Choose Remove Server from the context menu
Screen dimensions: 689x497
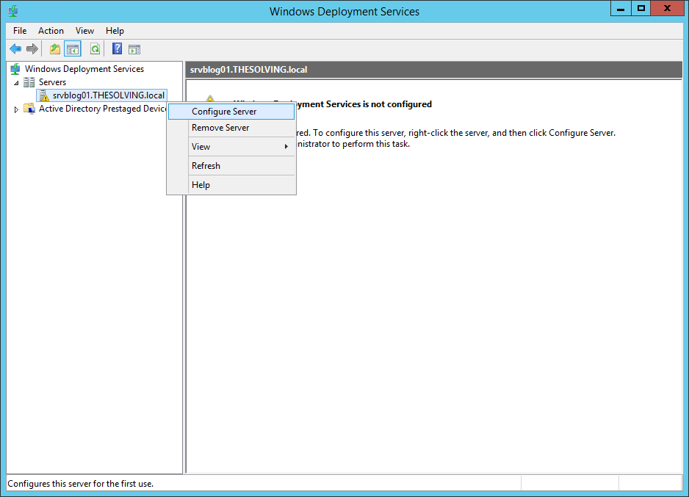tap(220, 127)
